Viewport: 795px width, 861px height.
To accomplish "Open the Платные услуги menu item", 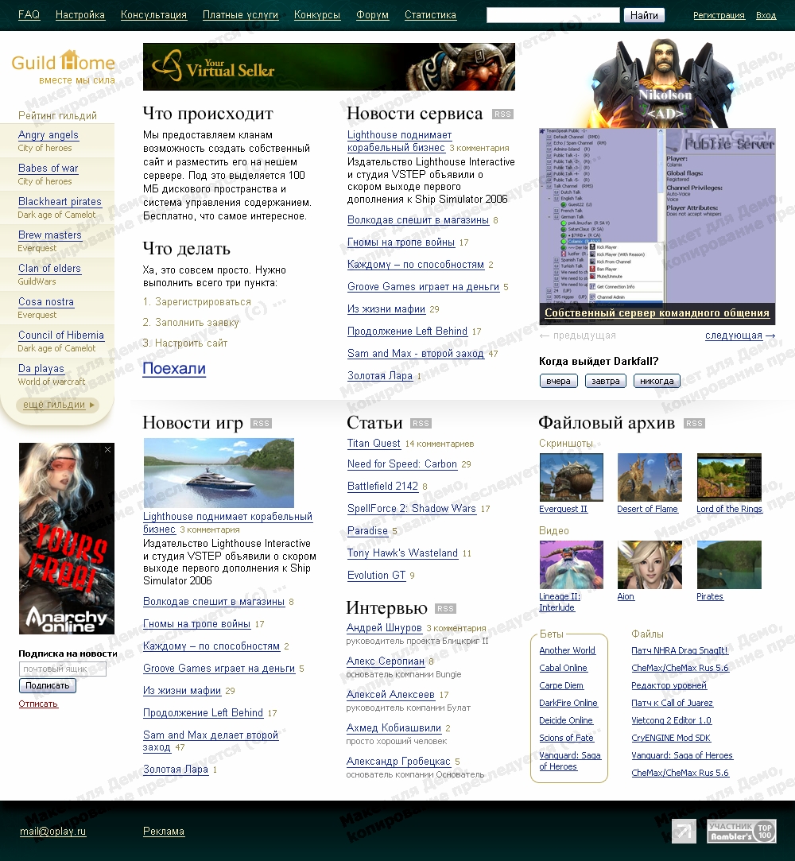I will point(240,15).
